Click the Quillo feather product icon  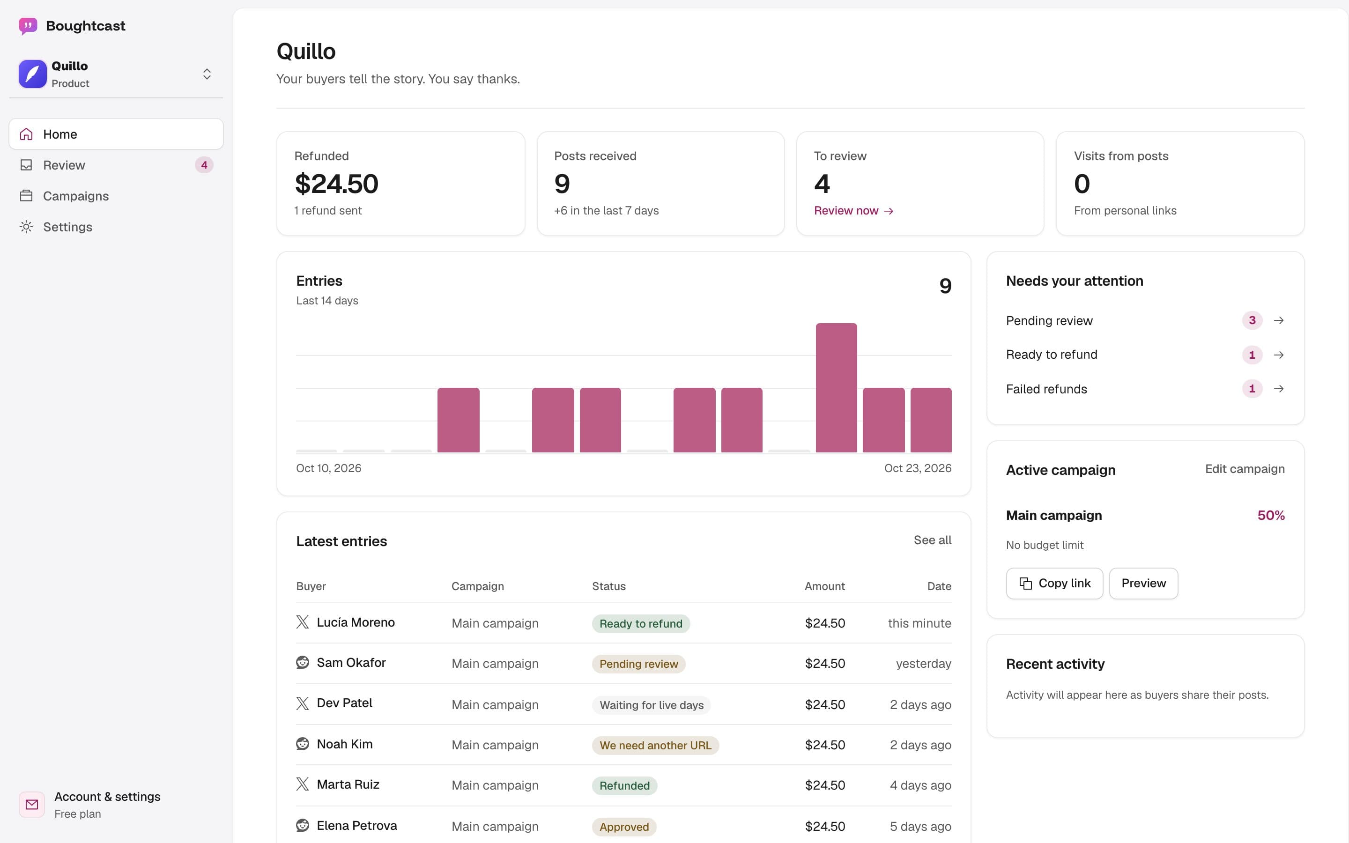32,74
